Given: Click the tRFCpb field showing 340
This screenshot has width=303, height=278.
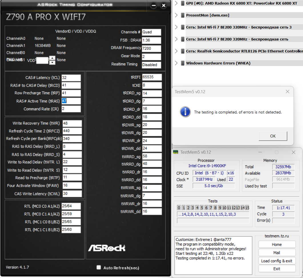Looking at the screenshot, I should (x=72, y=139).
